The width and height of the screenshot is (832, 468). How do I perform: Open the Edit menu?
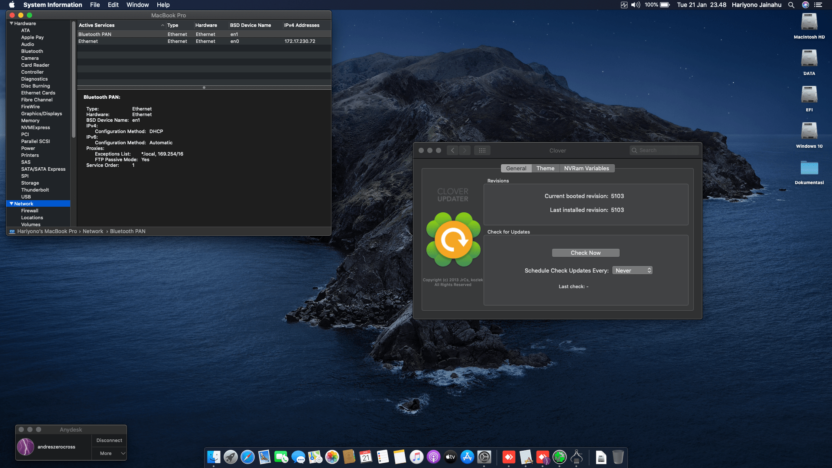tap(113, 5)
